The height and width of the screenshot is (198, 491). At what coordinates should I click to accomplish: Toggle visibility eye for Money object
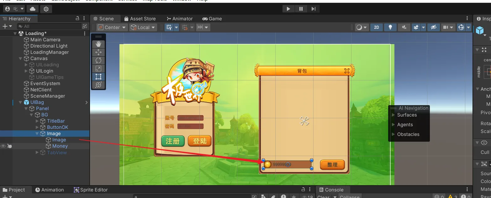click(3, 146)
